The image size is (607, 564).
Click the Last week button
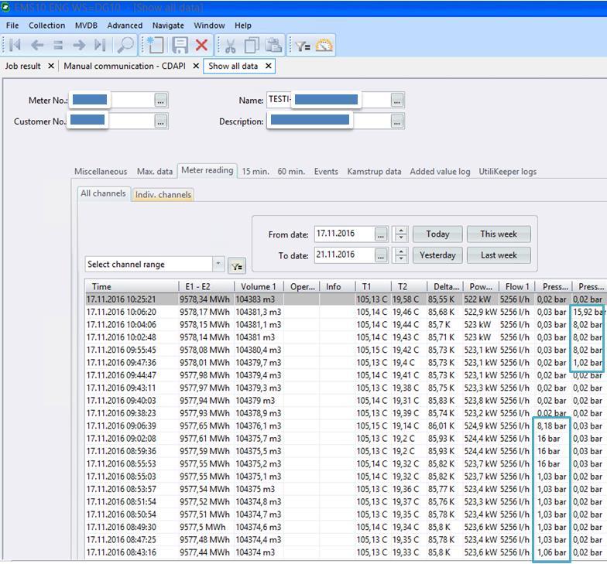[x=499, y=255]
